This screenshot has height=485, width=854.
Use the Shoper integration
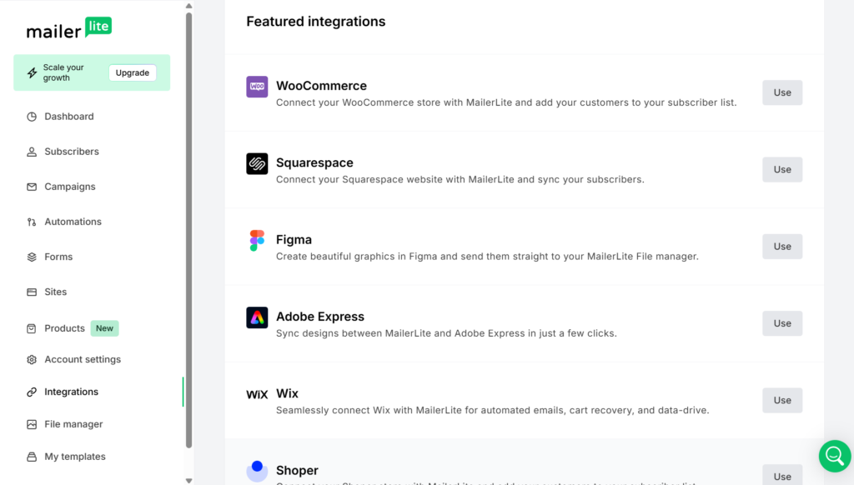782,475
